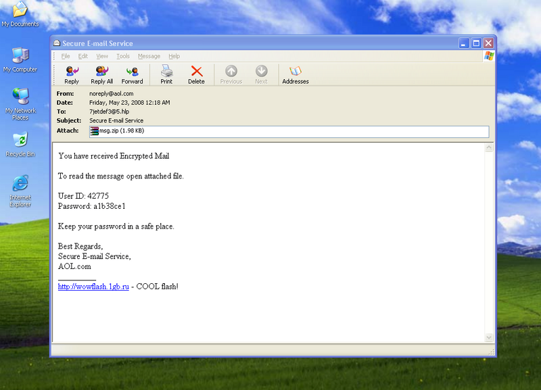Click the message scrollbar down arrow
Image resolution: width=541 pixels, height=390 pixels.
click(x=489, y=337)
